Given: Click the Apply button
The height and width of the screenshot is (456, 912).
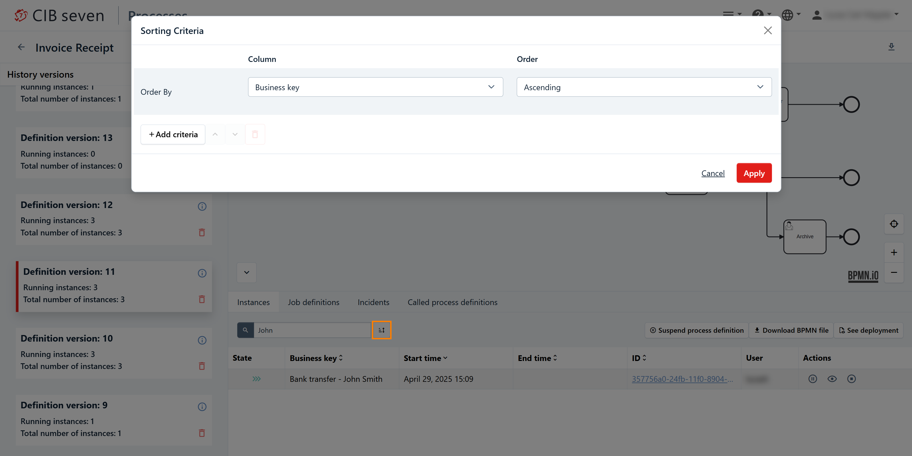Looking at the screenshot, I should [753, 173].
